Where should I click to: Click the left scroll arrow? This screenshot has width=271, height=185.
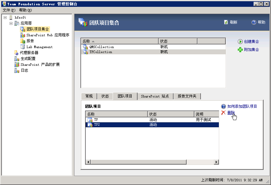coord(88,162)
